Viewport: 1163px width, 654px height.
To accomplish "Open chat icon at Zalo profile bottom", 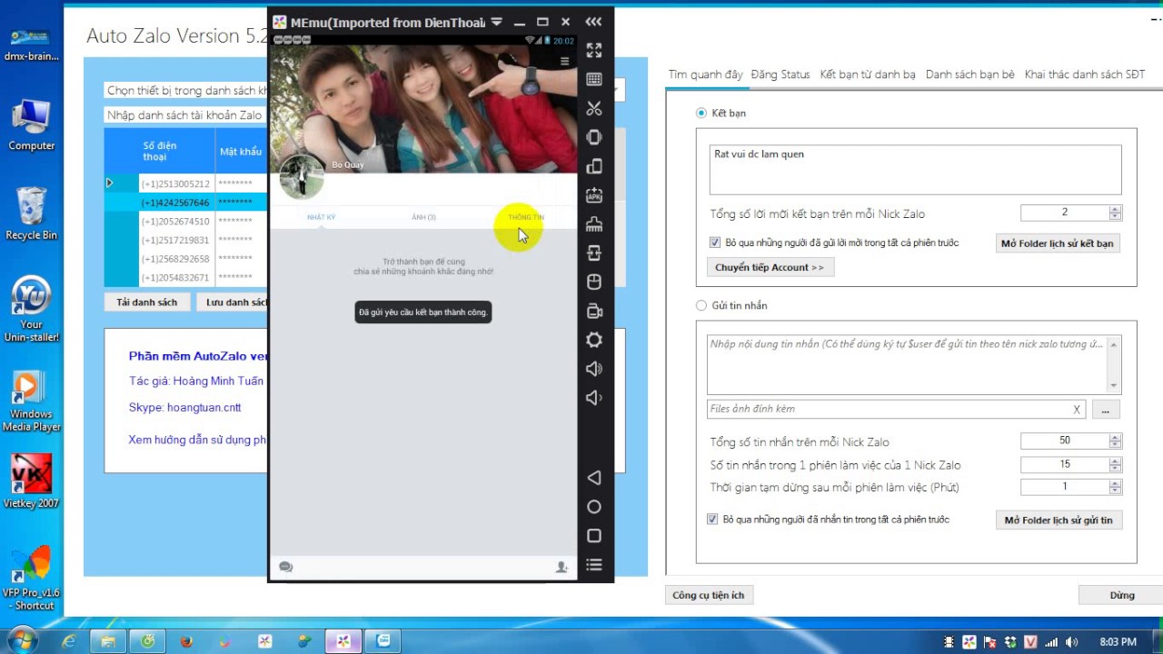I will [285, 567].
